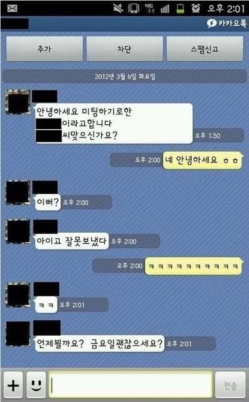Focus the message text input field
249x402 pixels.
(130, 385)
